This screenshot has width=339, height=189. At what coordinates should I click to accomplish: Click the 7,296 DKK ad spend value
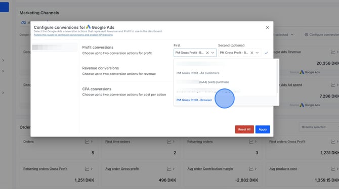click(329, 96)
